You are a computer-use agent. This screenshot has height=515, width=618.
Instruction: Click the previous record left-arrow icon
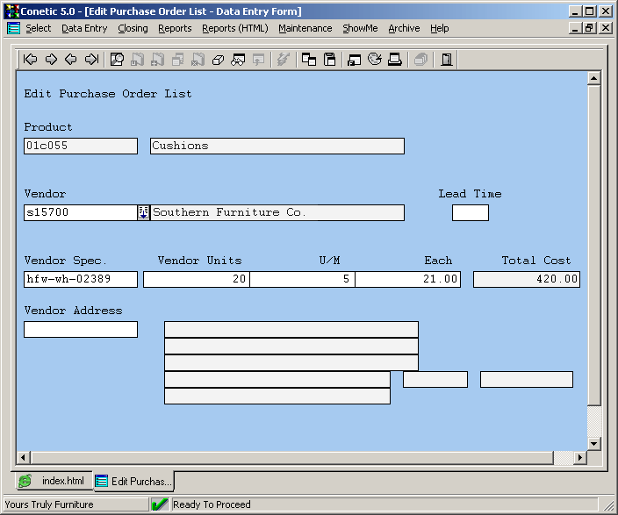[x=71, y=60]
